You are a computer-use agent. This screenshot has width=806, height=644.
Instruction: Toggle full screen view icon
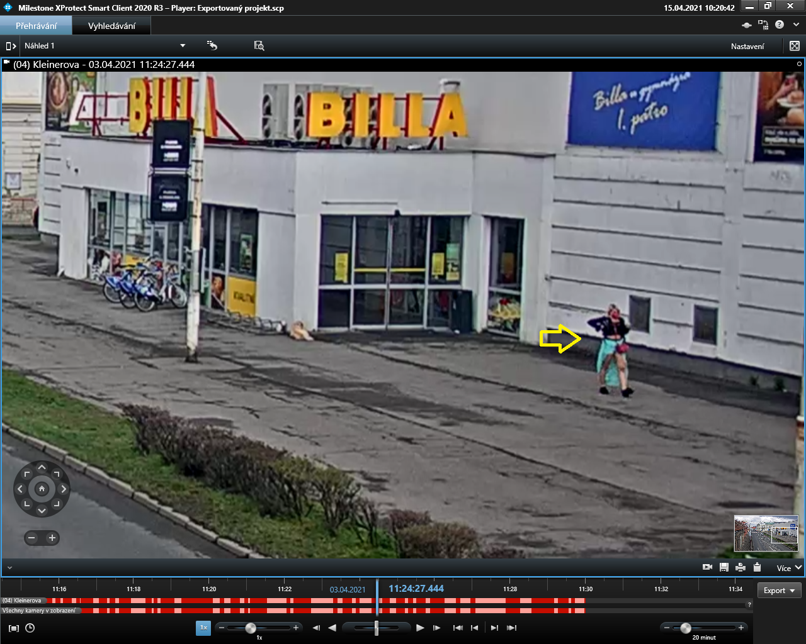point(795,46)
